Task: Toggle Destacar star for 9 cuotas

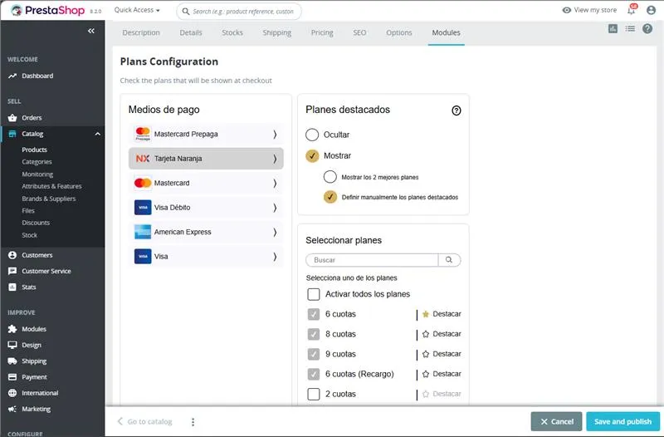Action: (x=426, y=354)
